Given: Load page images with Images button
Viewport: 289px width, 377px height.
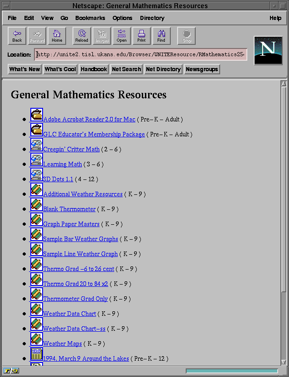Looking at the screenshot, I should [x=102, y=36].
